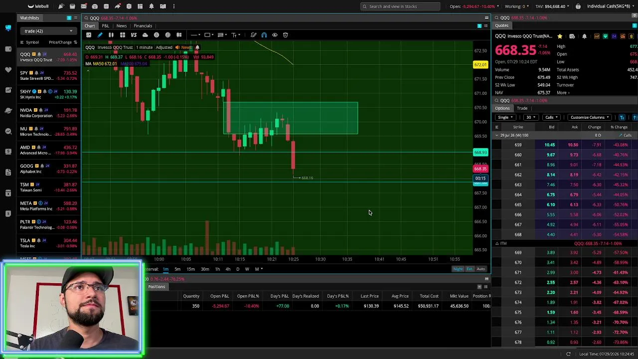The image size is (638, 359).
Task: Select NVDA Corporation in the watchlist
Action: click(x=48, y=113)
